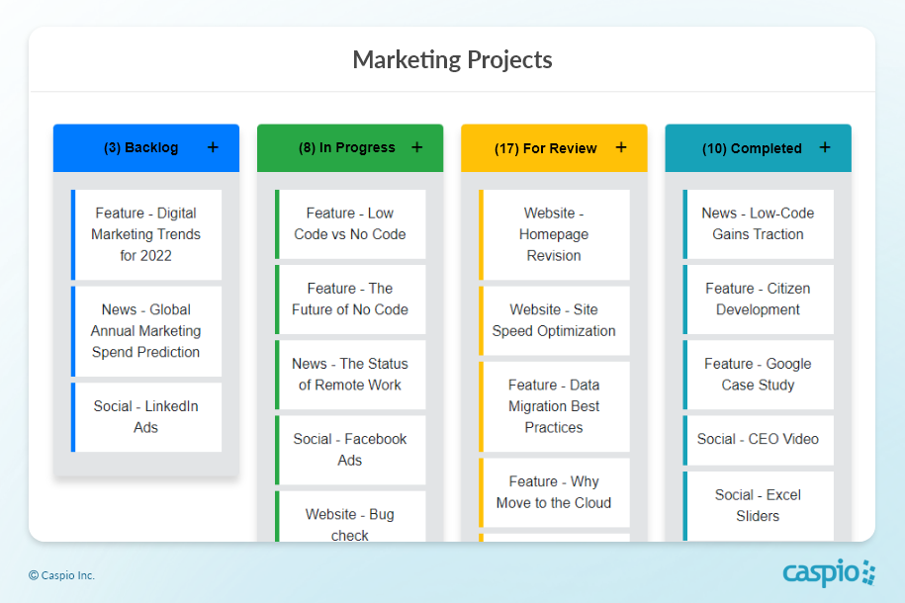The image size is (905, 603).
Task: Select the Low-Code Gains Traction card
Action: (x=758, y=224)
